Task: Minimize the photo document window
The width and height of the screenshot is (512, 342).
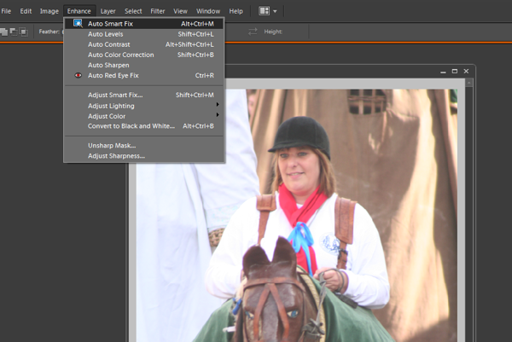Action: [441, 71]
